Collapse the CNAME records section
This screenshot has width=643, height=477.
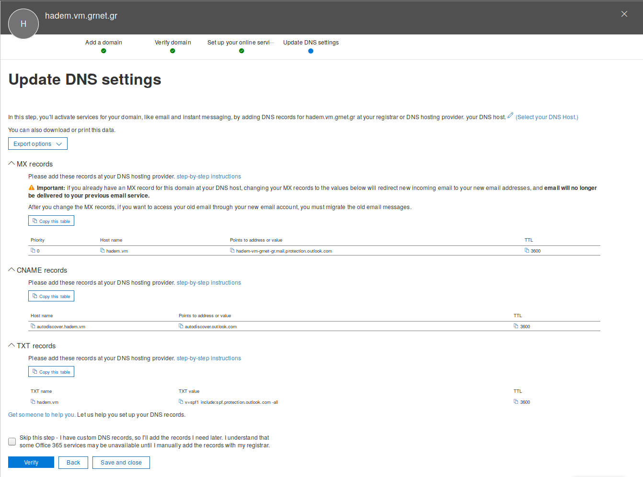tap(11, 270)
